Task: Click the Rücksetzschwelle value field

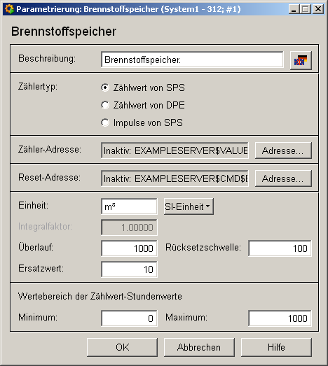Action: (280, 248)
